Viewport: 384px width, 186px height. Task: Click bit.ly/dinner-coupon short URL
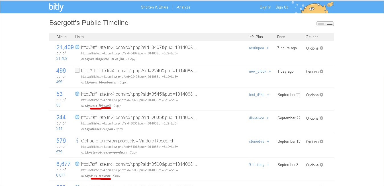[97, 129]
